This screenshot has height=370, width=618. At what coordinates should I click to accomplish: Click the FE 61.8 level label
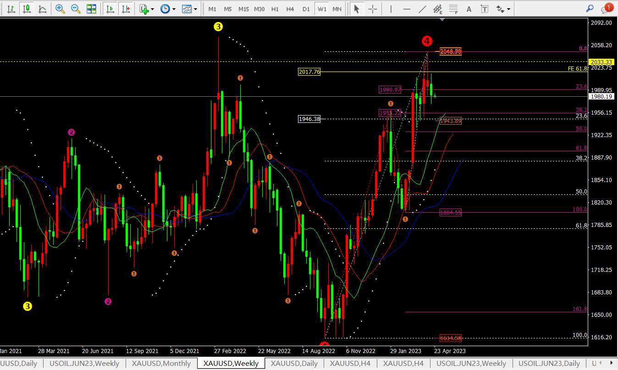(577, 68)
